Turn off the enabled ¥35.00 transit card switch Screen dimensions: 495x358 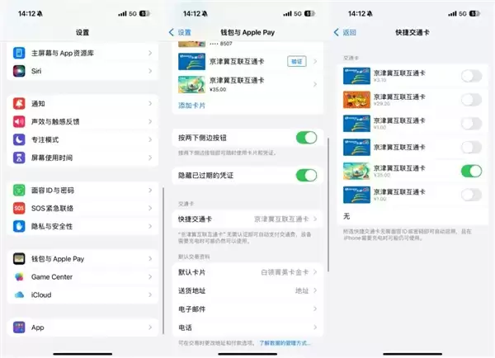[x=470, y=172]
